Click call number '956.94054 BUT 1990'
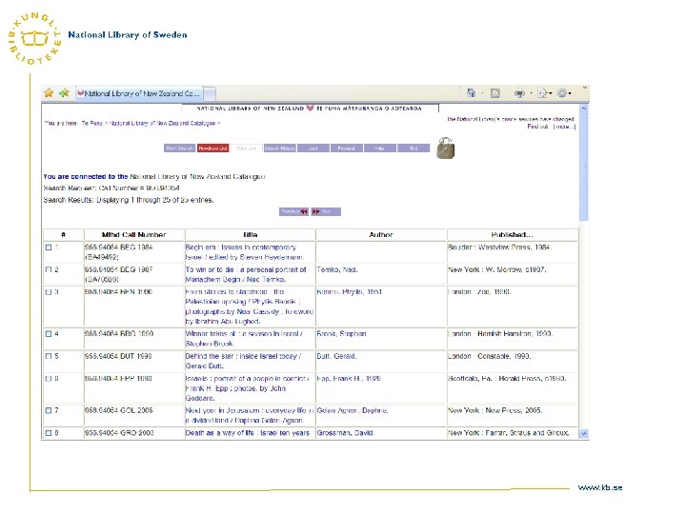This screenshot has width=686, height=514. pos(118,356)
